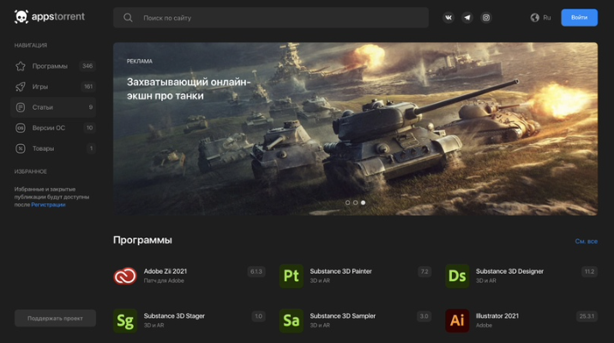The height and width of the screenshot is (343, 614).
Task: Open the VK social page icon
Action: click(x=448, y=18)
